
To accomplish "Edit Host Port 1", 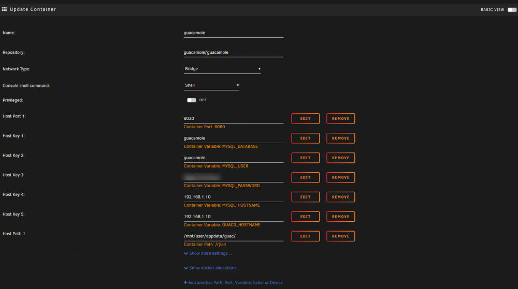I will click(x=305, y=118).
